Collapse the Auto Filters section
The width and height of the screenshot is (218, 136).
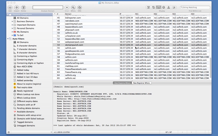8,39
